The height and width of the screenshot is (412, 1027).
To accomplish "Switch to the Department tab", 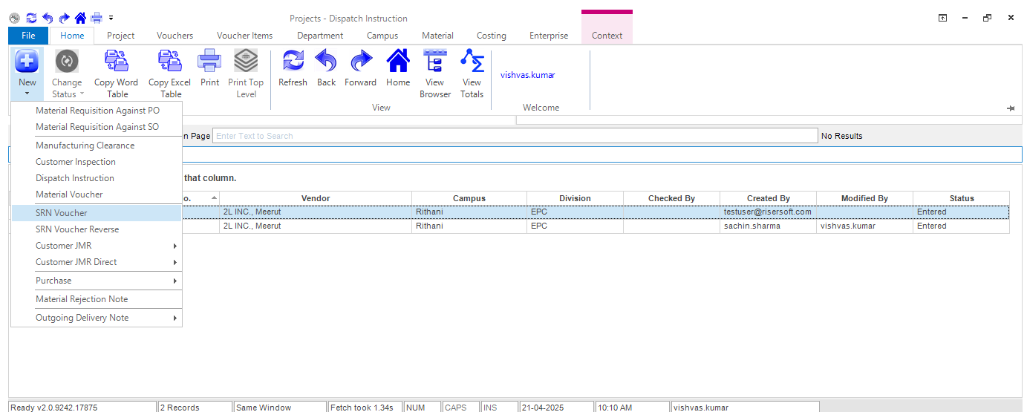I will [x=320, y=36].
